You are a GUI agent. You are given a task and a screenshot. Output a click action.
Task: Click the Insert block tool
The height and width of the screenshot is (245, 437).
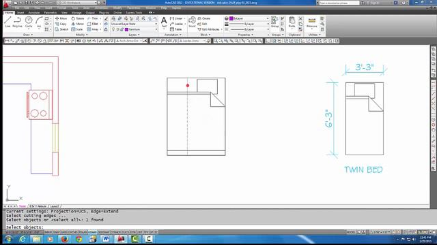[x=192, y=22]
